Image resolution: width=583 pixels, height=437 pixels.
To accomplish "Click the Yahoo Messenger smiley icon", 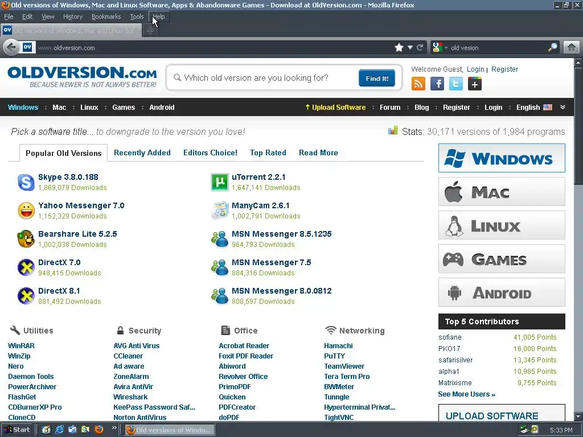I will 26,211.
